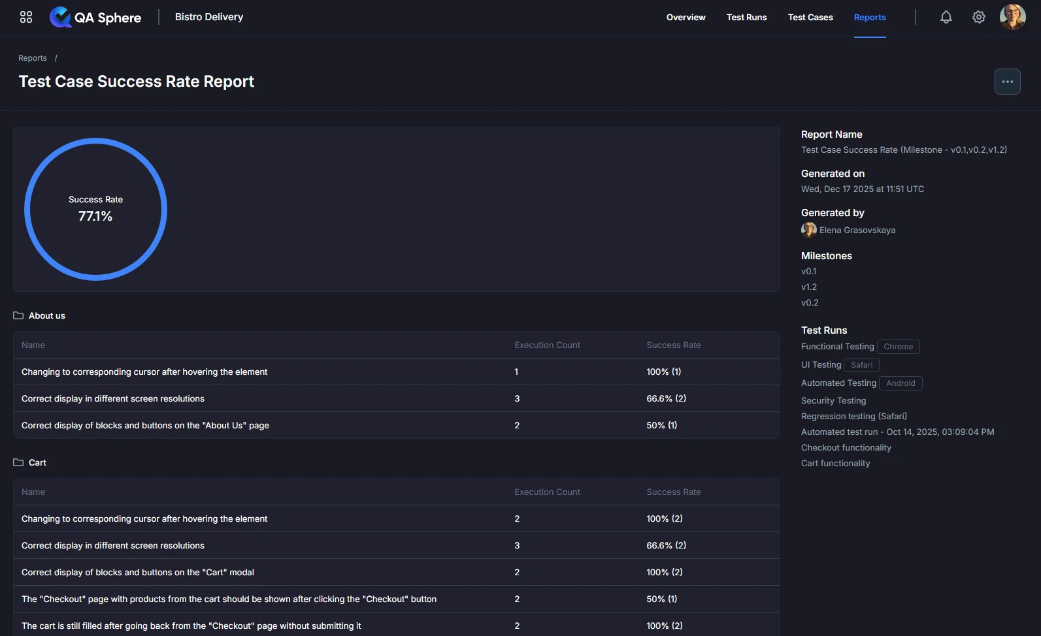Click the QA Sphere logo
Viewport: 1041px width, 636px height.
click(95, 17)
